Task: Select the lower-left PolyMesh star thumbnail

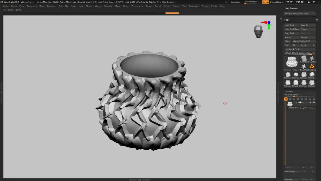Action: tap(304, 67)
